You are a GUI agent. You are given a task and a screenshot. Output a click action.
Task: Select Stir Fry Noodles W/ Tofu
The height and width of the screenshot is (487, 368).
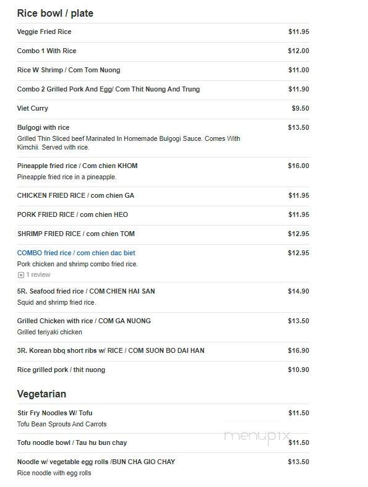54,413
